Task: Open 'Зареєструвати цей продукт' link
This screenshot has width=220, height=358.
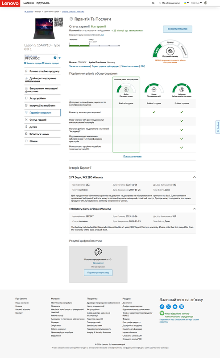Action: click(x=105, y=66)
